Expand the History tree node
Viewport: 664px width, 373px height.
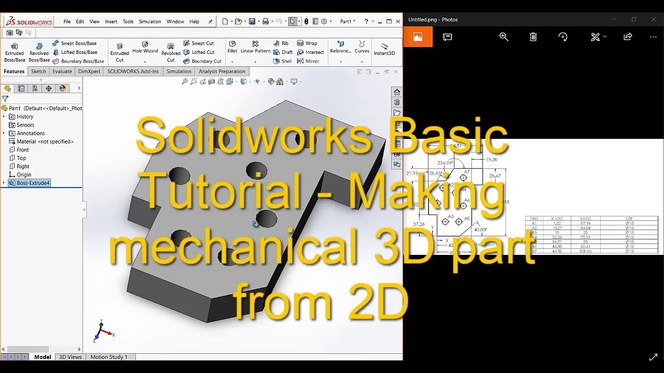4,117
